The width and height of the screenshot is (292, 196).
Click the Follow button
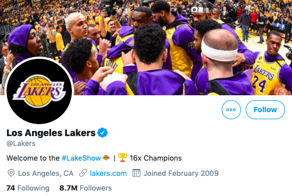(265, 109)
